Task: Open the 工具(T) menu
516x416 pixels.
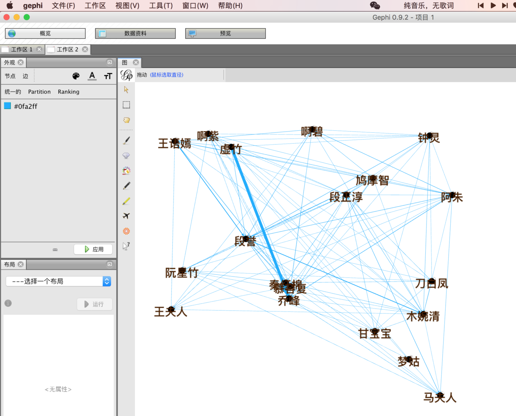Action: [x=161, y=5]
